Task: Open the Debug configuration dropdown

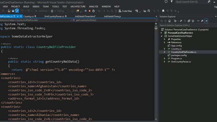Action: [62, 11]
